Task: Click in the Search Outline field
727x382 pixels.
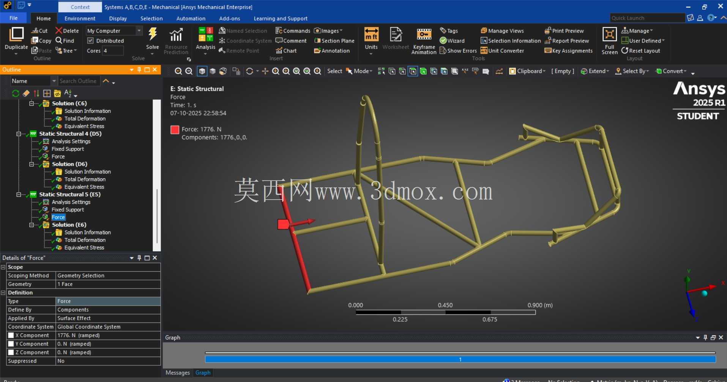Action: [x=79, y=81]
